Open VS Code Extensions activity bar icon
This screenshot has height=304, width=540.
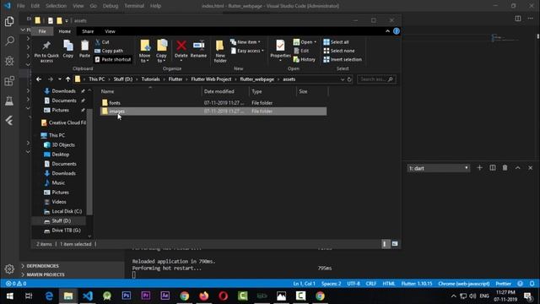9,81
